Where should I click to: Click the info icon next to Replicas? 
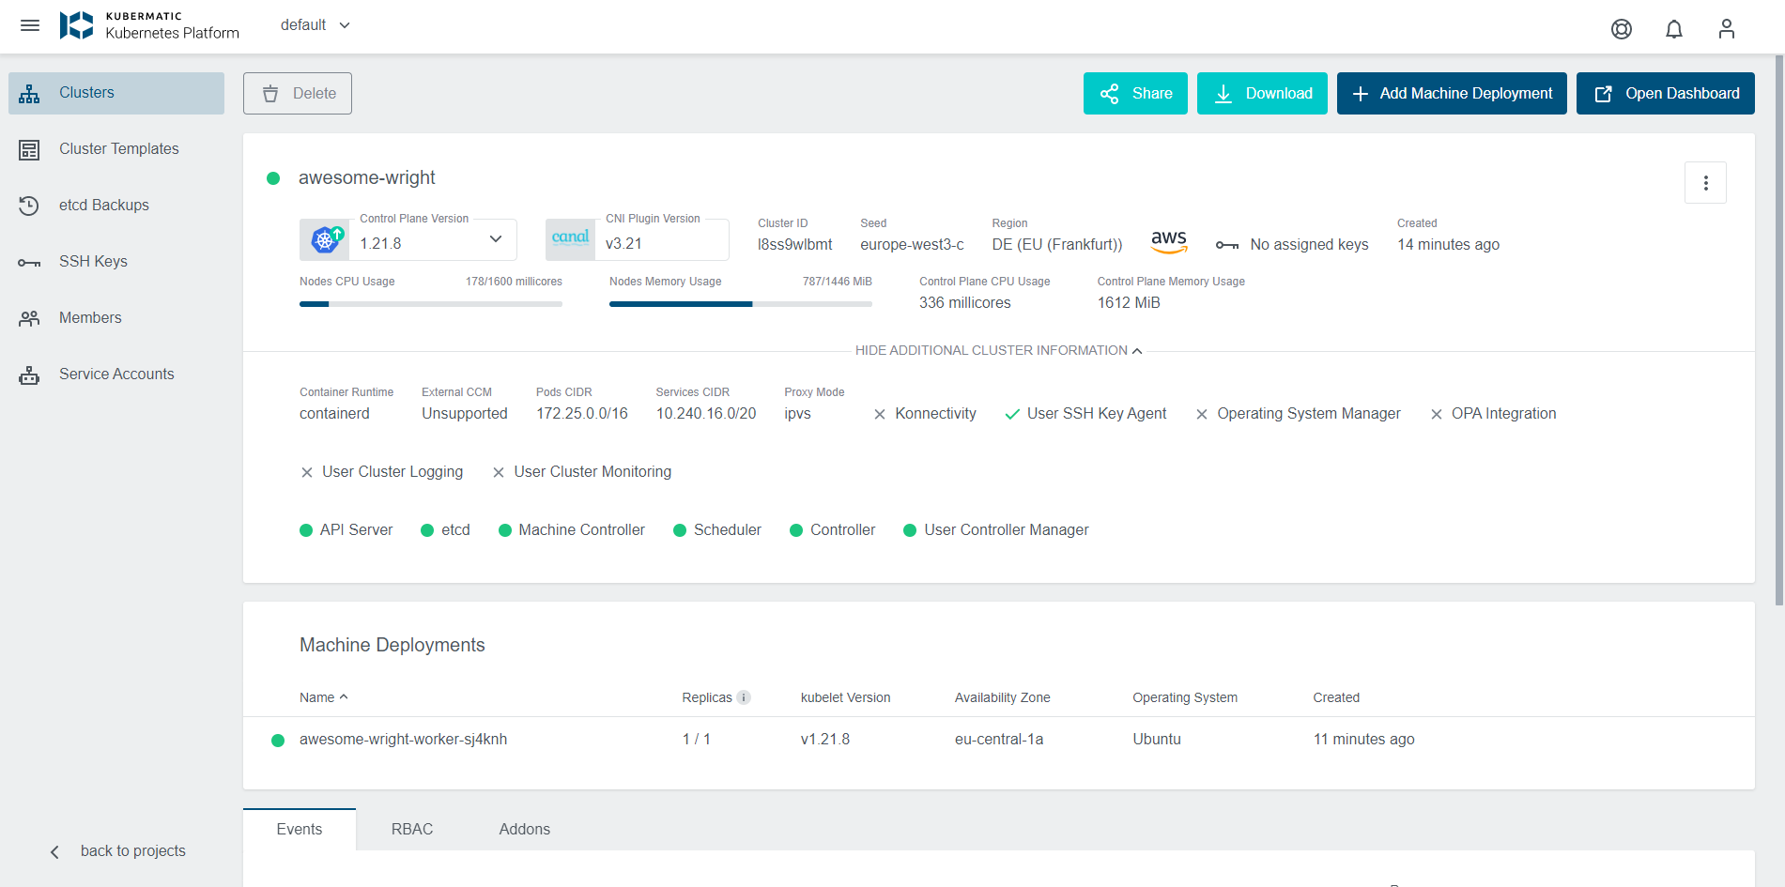[744, 697]
